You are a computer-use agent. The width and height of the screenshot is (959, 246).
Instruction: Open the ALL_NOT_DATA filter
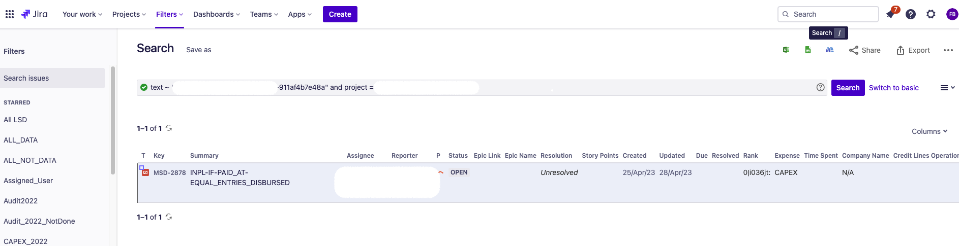tap(30, 160)
